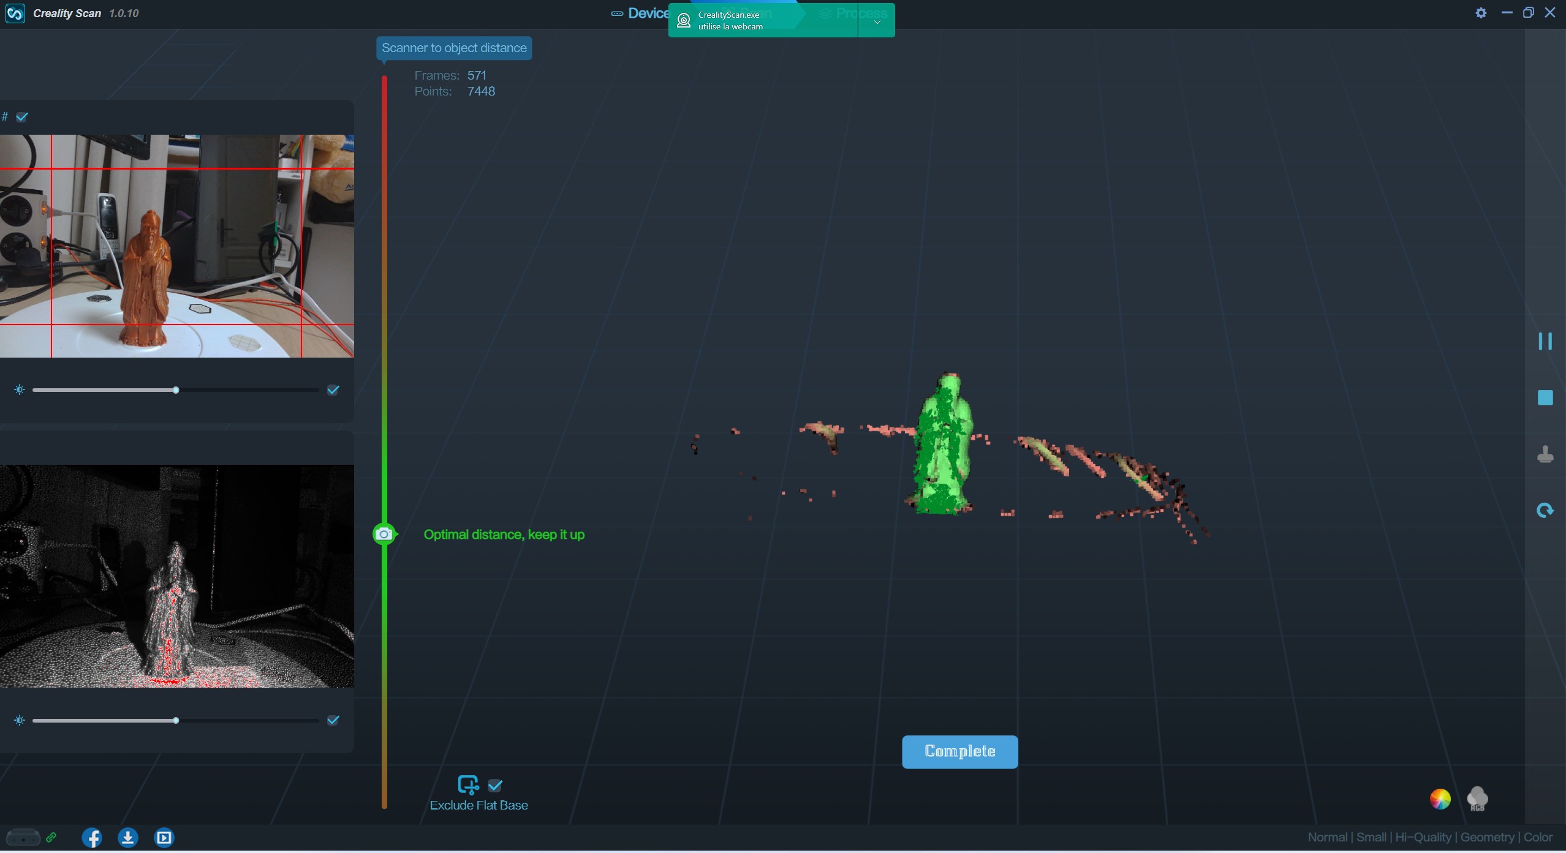Click the # symbol in camera panel
The width and height of the screenshot is (1566, 853).
pos(5,116)
